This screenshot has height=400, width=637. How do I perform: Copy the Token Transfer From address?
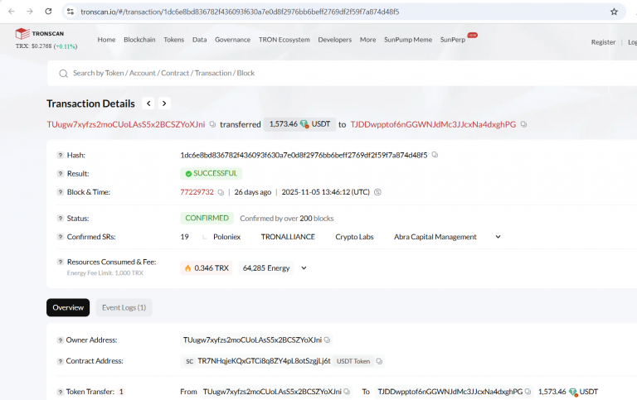click(x=347, y=392)
